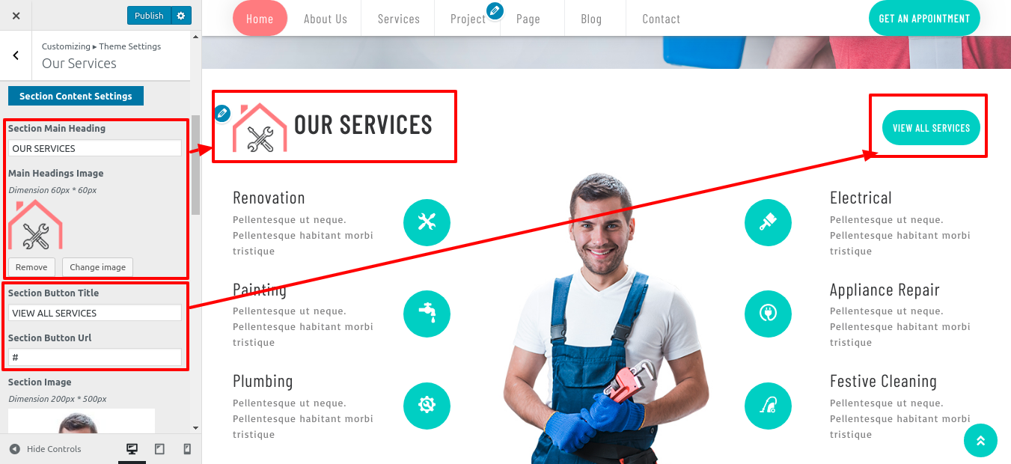This screenshot has height=464, width=1011.
Task: Click the Section Button Url input field
Action: [x=95, y=357]
